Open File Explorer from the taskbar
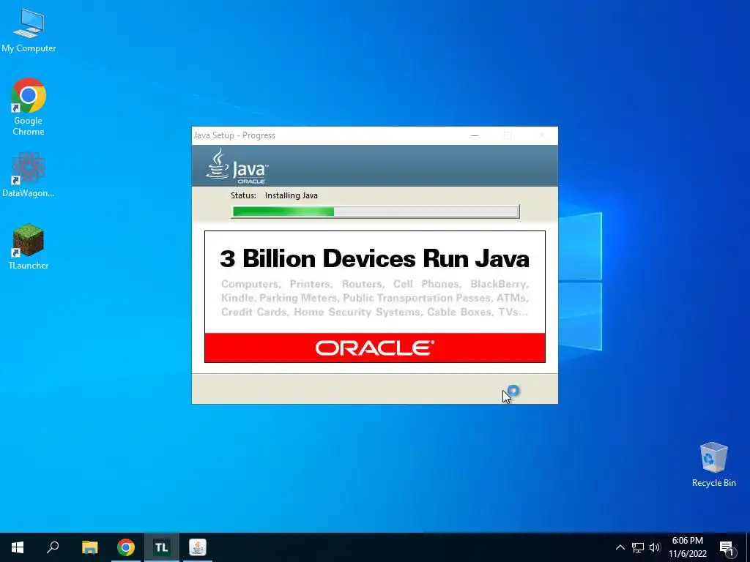750x562 pixels. [x=89, y=547]
